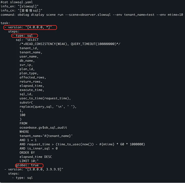
Task: Click the obdiag display scene run command
Action: point(92,15)
